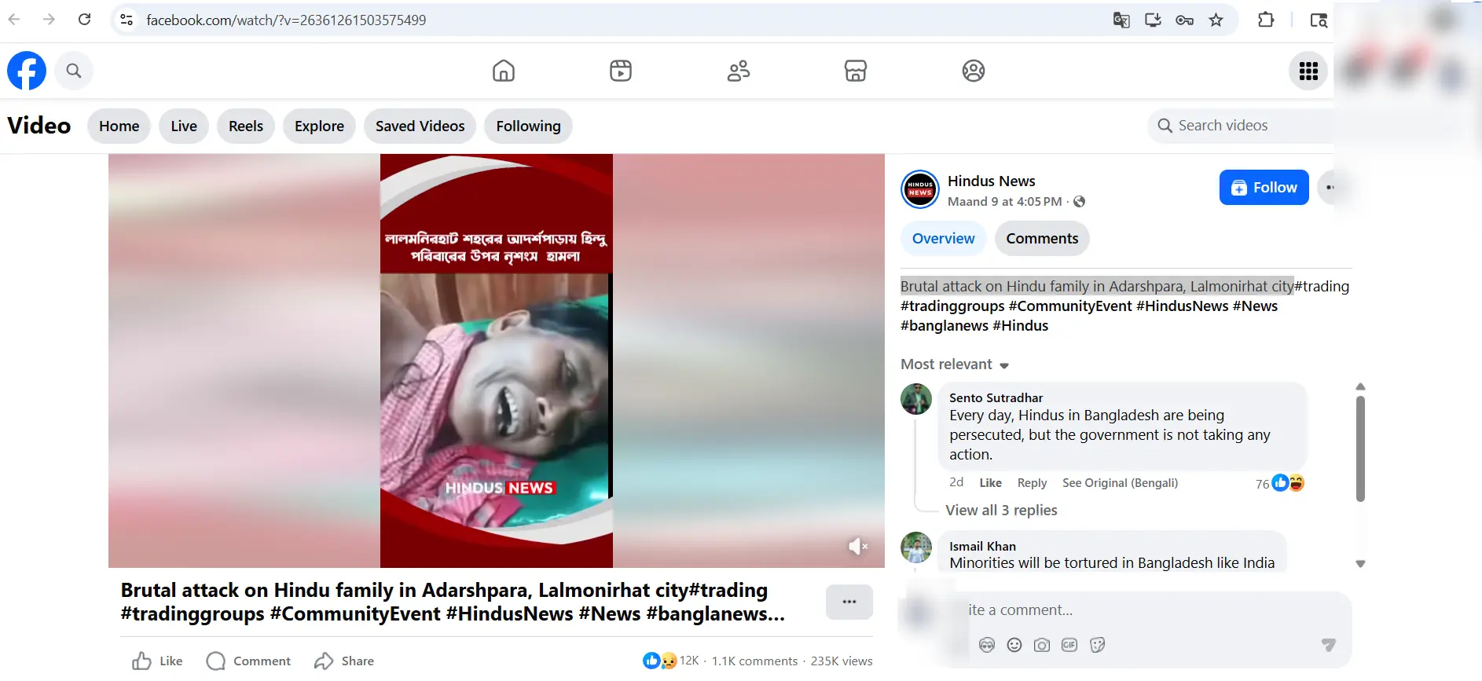Viewport: 1482px width, 681px height.
Task: Click the video player thumbnail
Action: (x=497, y=361)
